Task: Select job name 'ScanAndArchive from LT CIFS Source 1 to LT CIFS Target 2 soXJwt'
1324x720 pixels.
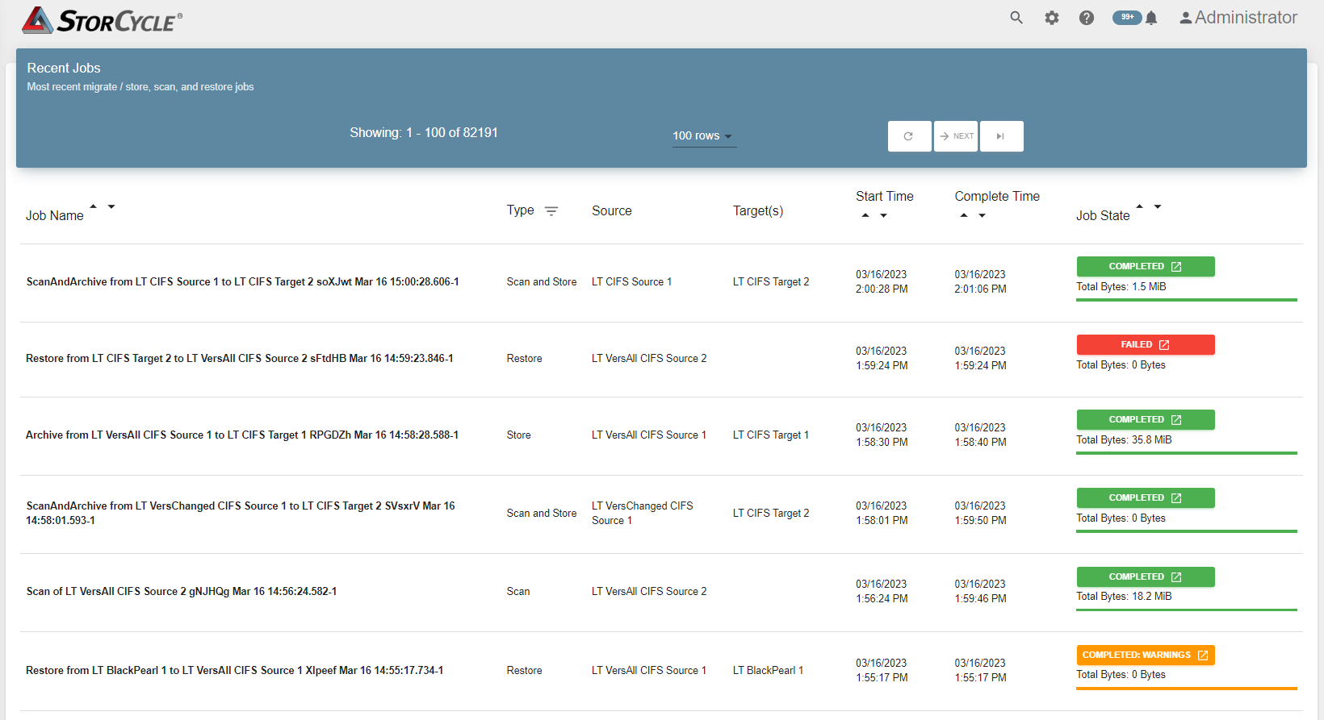Action: (x=242, y=281)
